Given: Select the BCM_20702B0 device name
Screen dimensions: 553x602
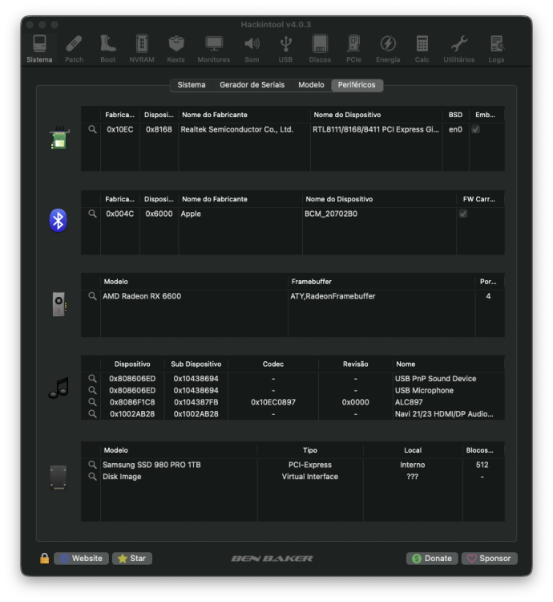Looking at the screenshot, I should click(x=331, y=214).
